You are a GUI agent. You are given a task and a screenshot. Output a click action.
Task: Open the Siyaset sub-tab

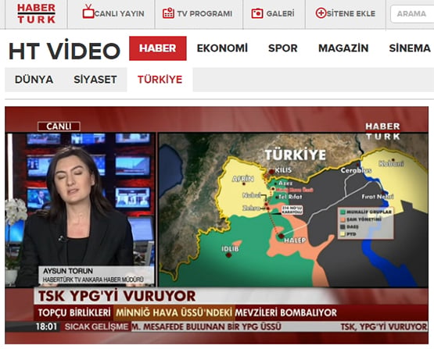(x=95, y=80)
